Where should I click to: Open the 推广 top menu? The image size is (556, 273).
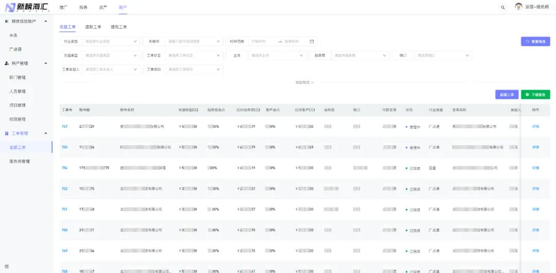[63, 7]
